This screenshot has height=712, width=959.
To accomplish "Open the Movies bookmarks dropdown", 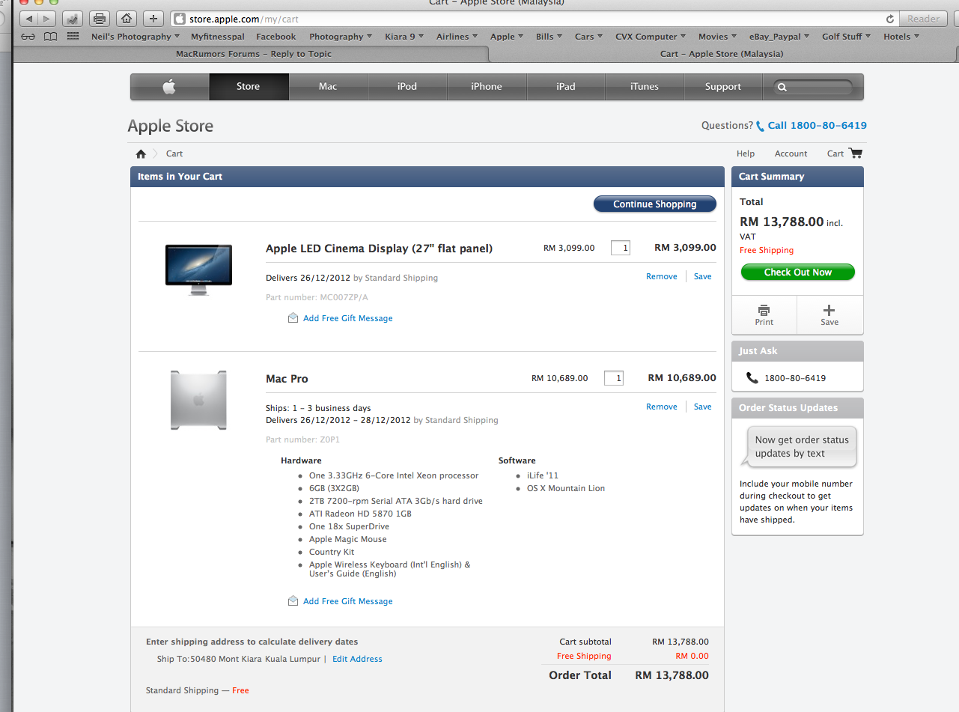I will 717,37.
